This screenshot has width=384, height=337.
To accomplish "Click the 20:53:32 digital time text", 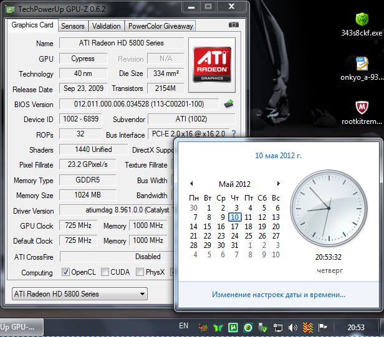I will pos(329,257).
